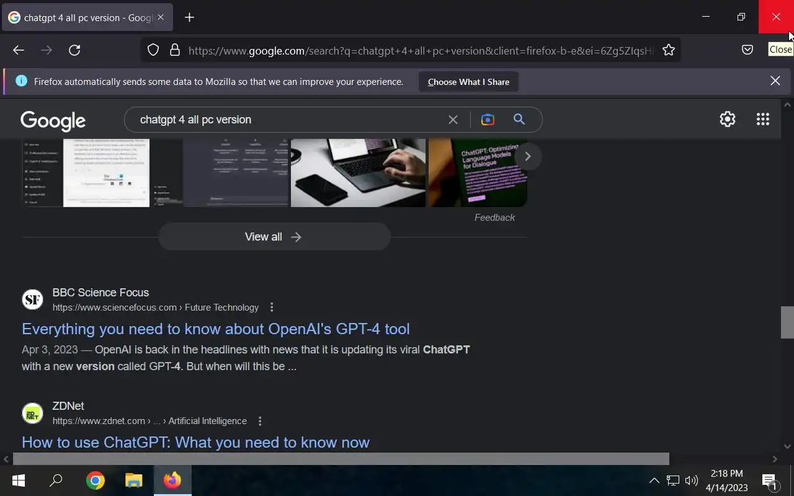Open the Pocket save icon
The image size is (794, 496).
point(747,50)
